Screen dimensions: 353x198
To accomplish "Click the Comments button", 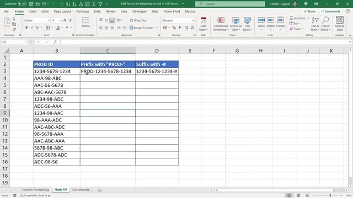I will coord(331,12).
